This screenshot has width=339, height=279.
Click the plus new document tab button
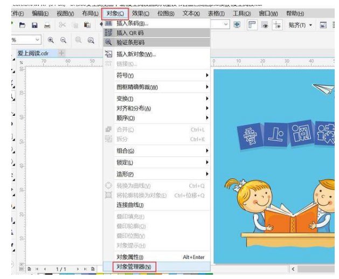[61, 53]
